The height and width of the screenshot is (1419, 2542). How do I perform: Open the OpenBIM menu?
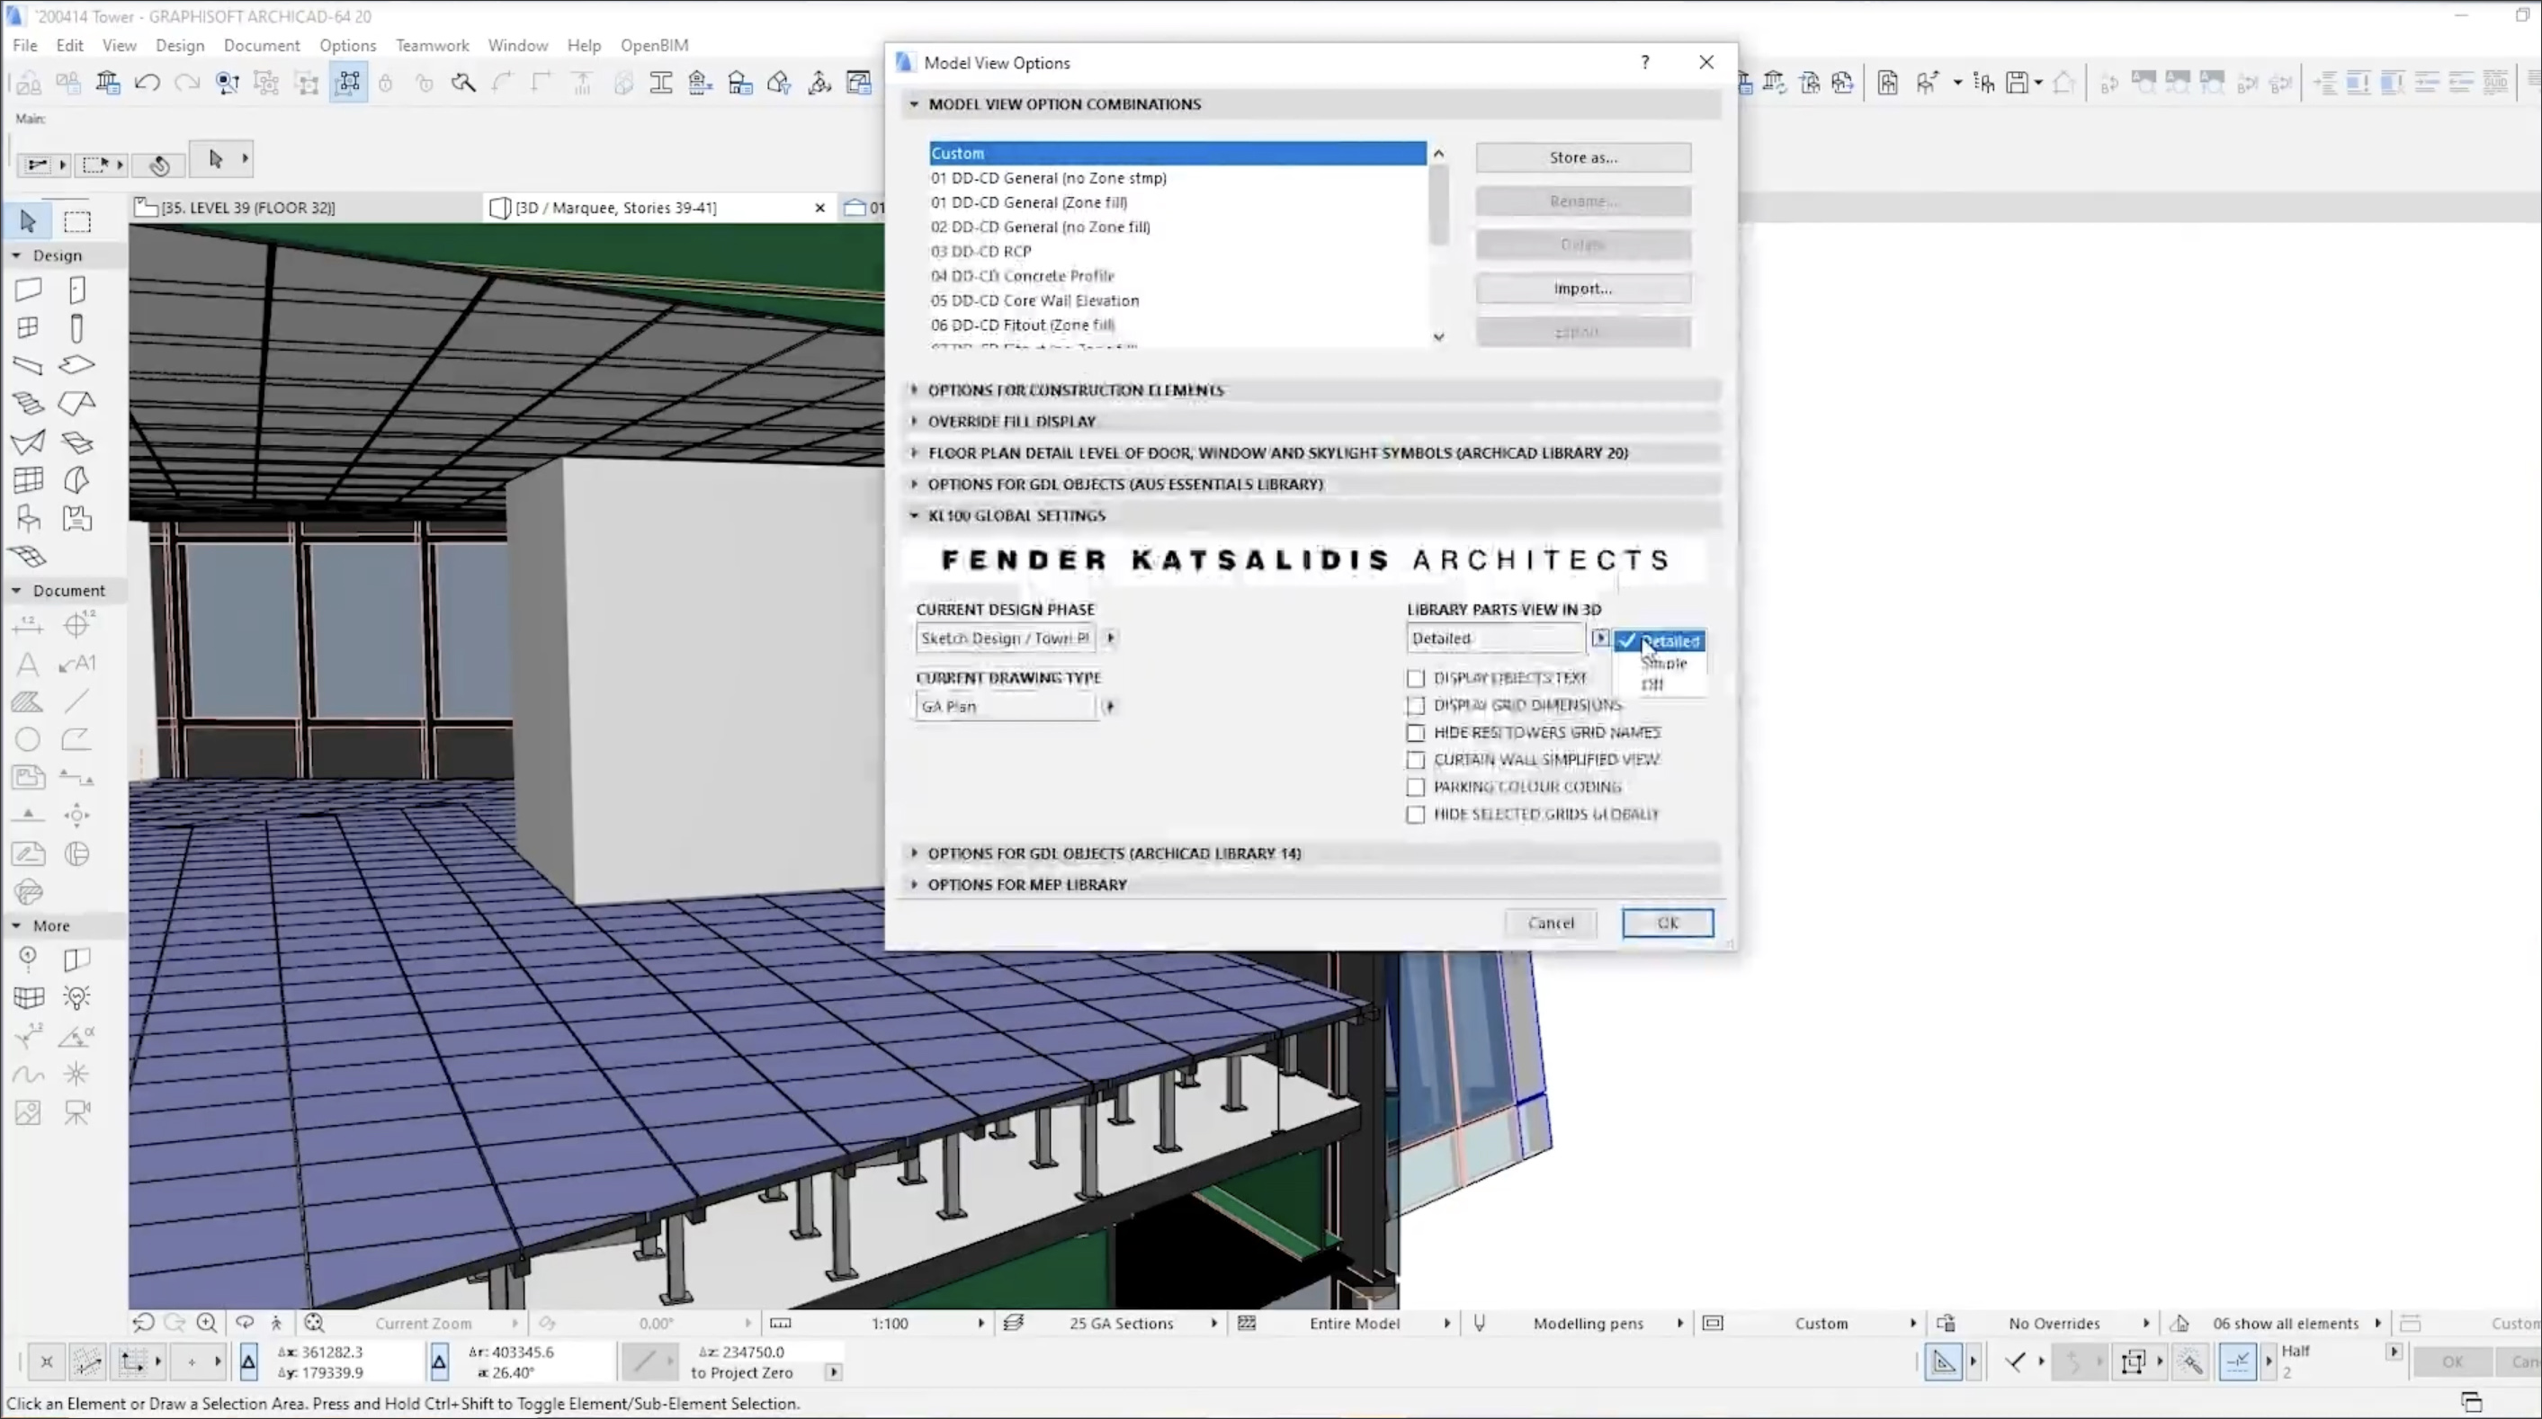654,45
